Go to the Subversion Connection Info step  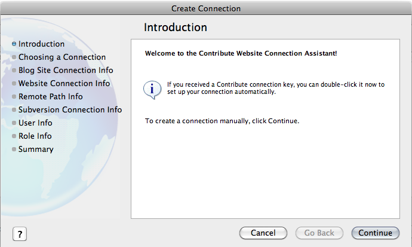[70, 109]
